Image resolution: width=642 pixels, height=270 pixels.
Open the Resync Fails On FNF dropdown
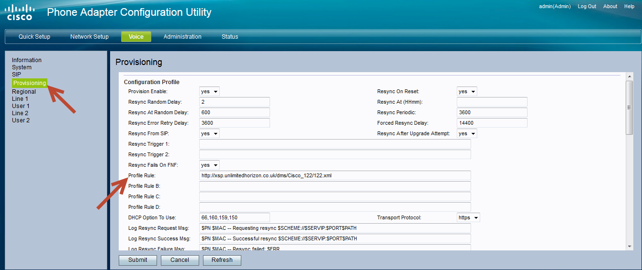(209, 165)
